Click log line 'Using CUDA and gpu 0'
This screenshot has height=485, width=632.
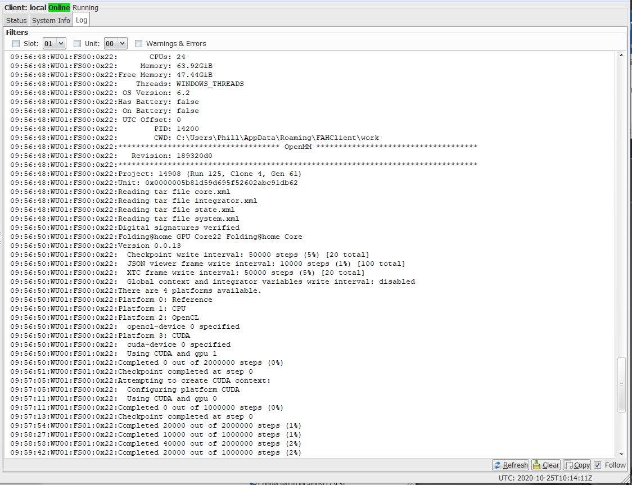[x=114, y=398]
